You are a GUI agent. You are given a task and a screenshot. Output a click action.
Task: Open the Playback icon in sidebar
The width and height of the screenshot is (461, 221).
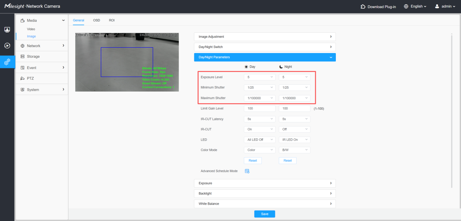[x=7, y=45]
